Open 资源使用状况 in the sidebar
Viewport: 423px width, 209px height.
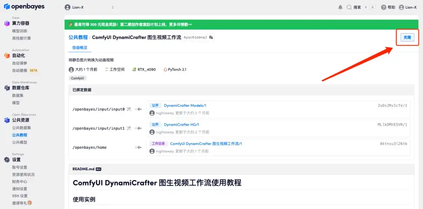[x=23, y=175]
